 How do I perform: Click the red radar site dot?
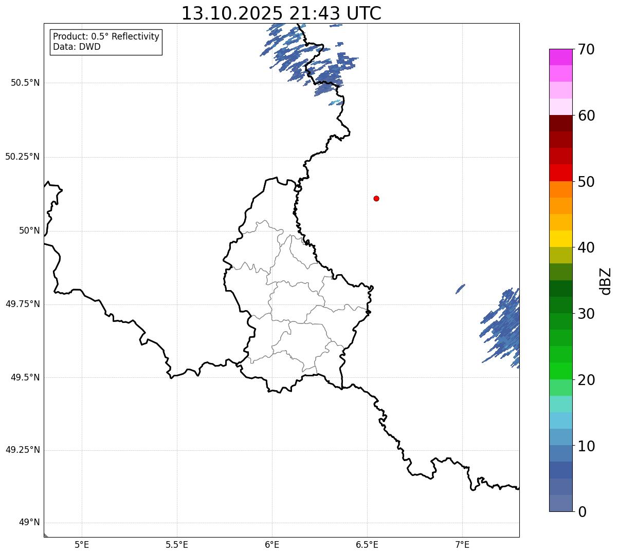(376, 198)
